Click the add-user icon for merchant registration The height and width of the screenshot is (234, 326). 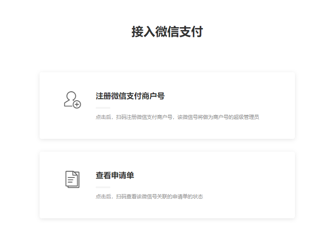coord(72,100)
